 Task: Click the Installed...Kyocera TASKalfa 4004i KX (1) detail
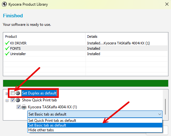[x=119, y=43]
